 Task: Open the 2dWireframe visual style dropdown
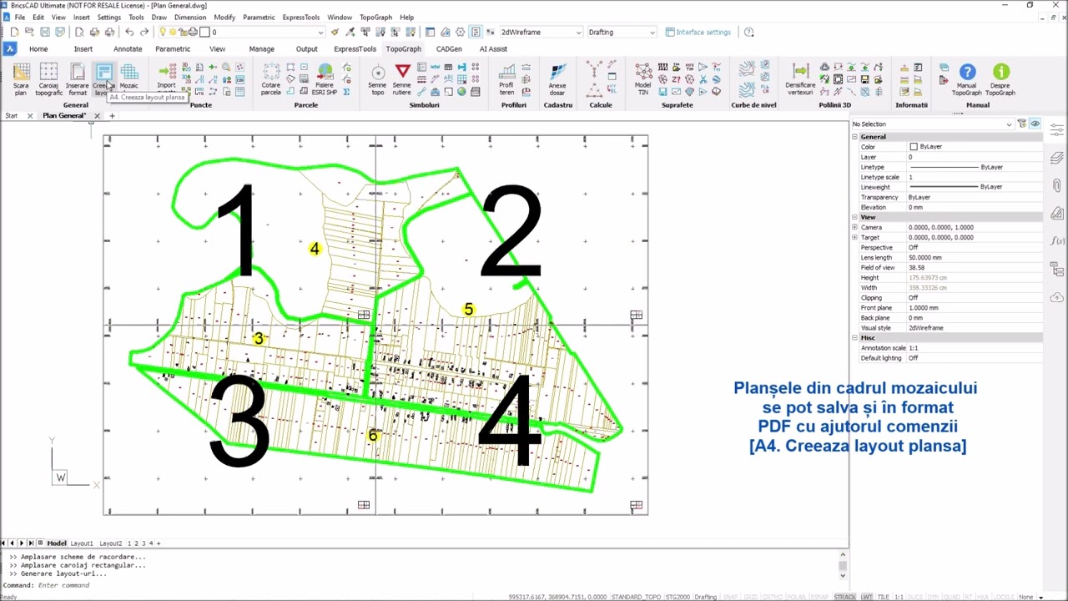tap(541, 32)
